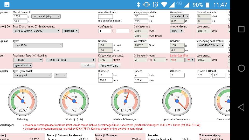Viewport: 249px width, 140px height.
Task: Click the Configuratie 4 S field
Action: 105,31
